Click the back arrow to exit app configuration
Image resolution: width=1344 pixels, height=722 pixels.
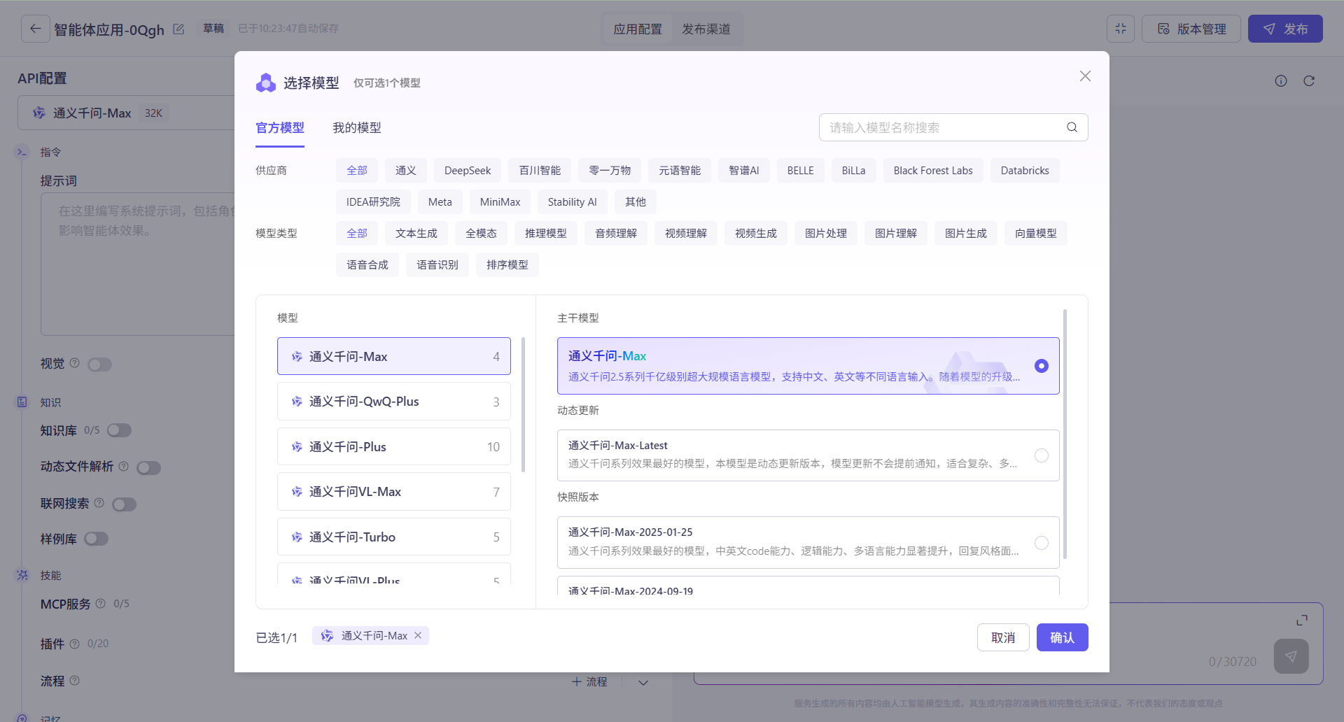tap(36, 28)
